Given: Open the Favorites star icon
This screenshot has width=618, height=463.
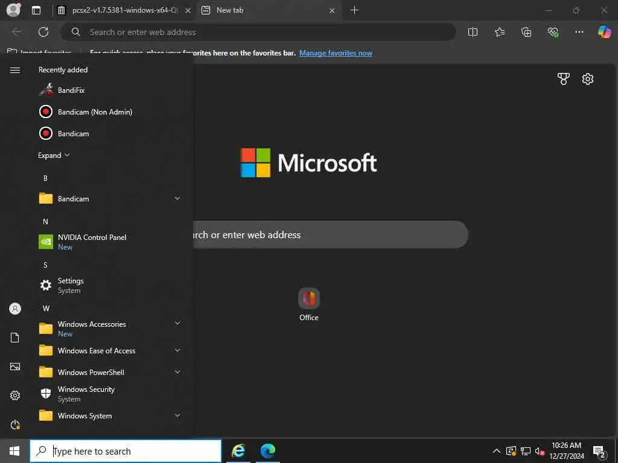Looking at the screenshot, I should [x=499, y=32].
